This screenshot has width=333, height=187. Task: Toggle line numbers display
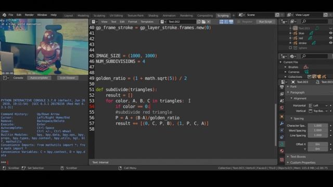click(221, 22)
